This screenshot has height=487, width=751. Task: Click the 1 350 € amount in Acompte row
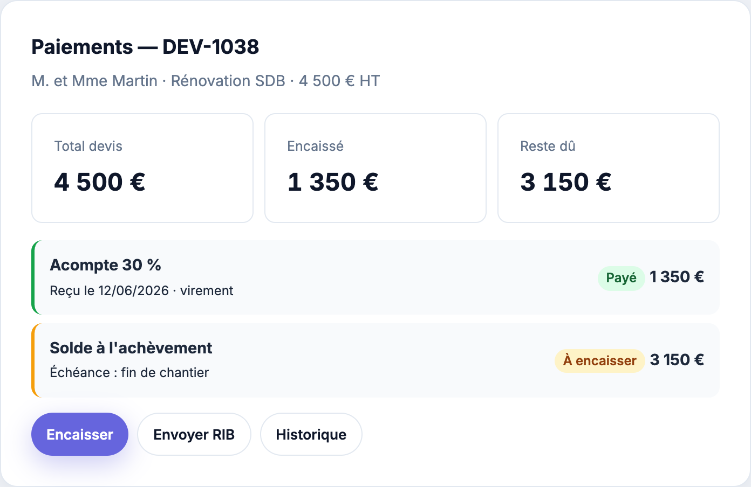(x=677, y=277)
